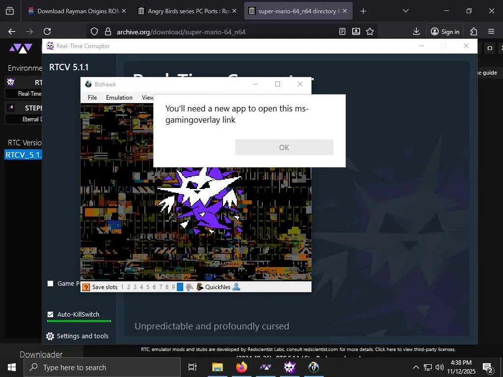
Task: Open the View menu in Bizhawk
Action: point(147,98)
